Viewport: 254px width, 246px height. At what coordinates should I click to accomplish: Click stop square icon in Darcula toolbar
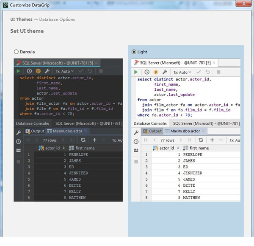pyautogui.click(x=101, y=71)
